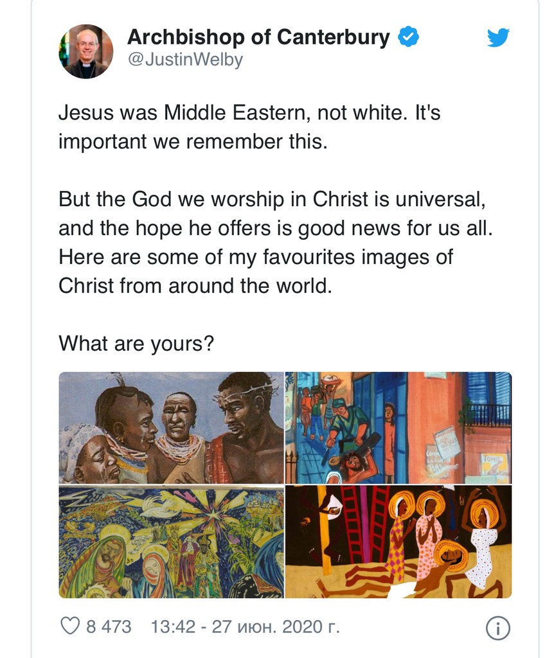The image size is (556, 658).
Task: Click the line starting "But the God we worship"
Action: pyautogui.click(x=271, y=199)
